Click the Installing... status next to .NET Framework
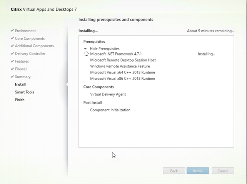Viewport: 247px width, 184px height. (207, 54)
